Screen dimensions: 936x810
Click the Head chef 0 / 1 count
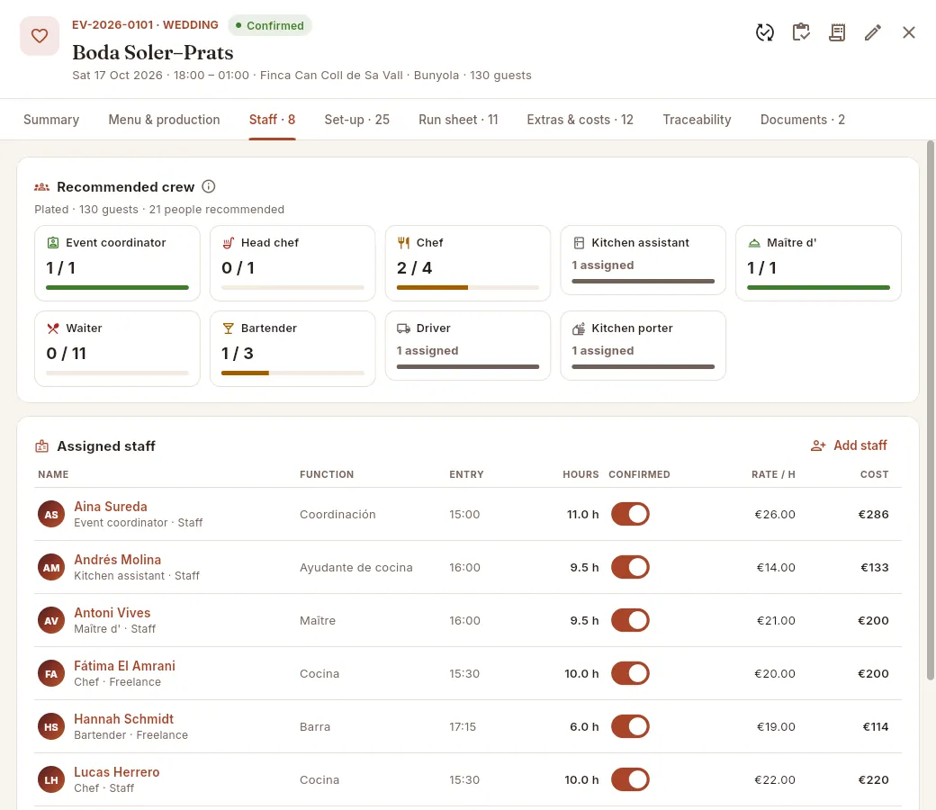[238, 268]
